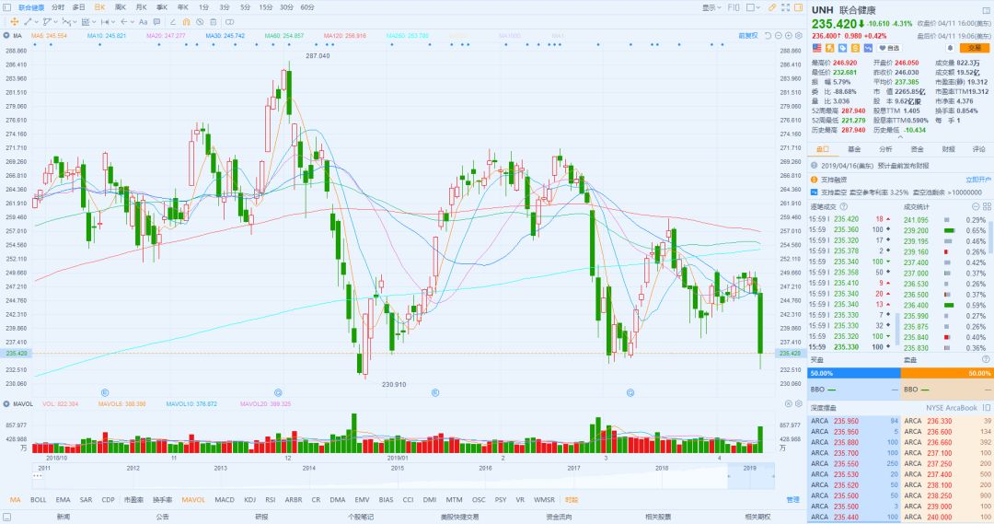The width and height of the screenshot is (994, 524).
Task: Select the trend line drawing tool
Action: coord(28,21)
